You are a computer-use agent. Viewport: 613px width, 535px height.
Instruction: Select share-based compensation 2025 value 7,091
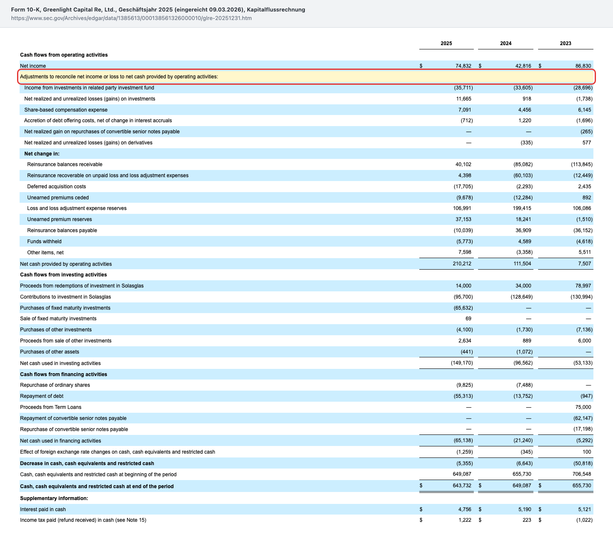pyautogui.click(x=464, y=110)
